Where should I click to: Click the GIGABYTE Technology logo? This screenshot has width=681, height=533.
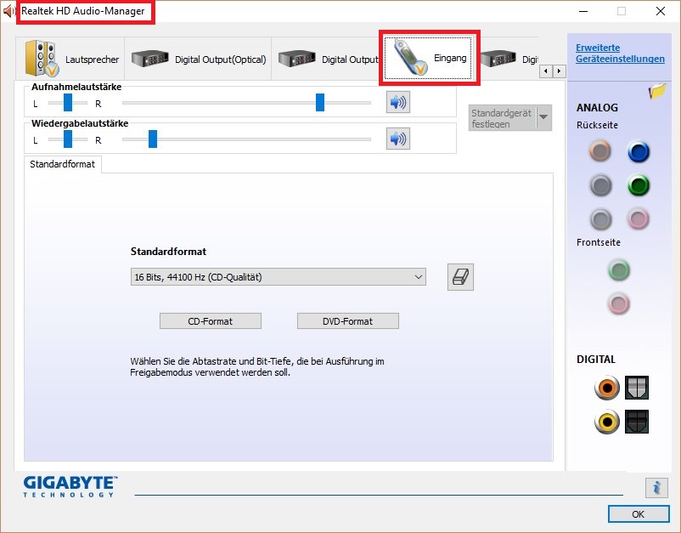(x=70, y=486)
